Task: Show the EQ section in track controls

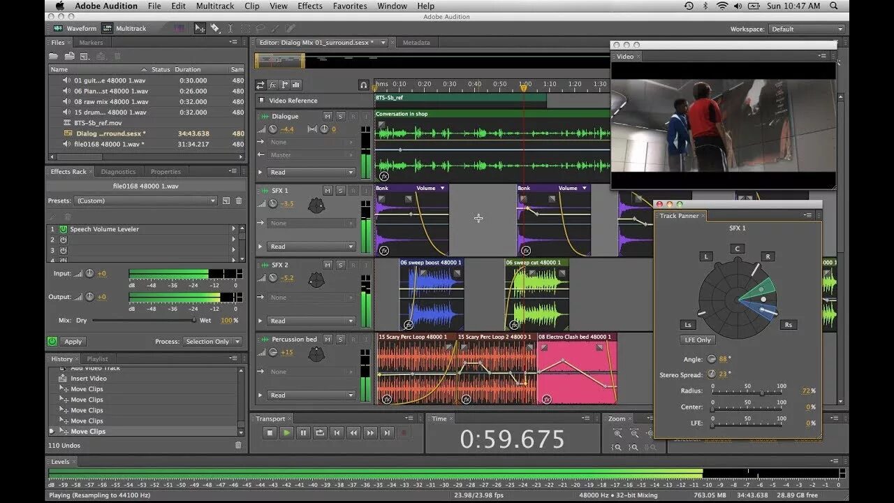Action: 296,85
